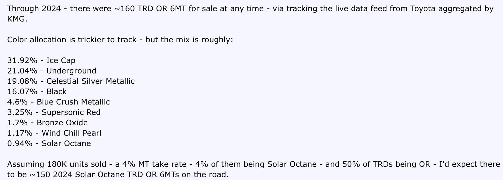Screen dimensions: 503x180
Task: Click the '19.08% - Celestial Silver Metallic' line
Action: coord(71,81)
